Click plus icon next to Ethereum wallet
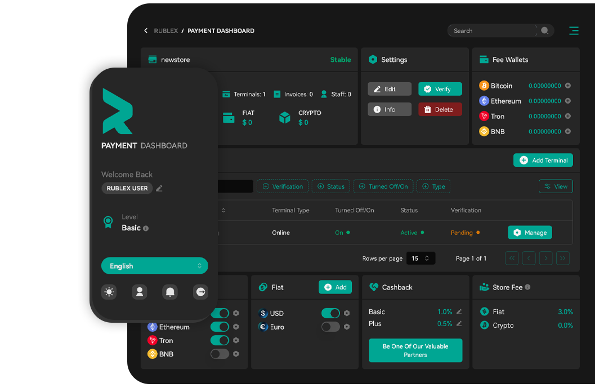 click(567, 101)
